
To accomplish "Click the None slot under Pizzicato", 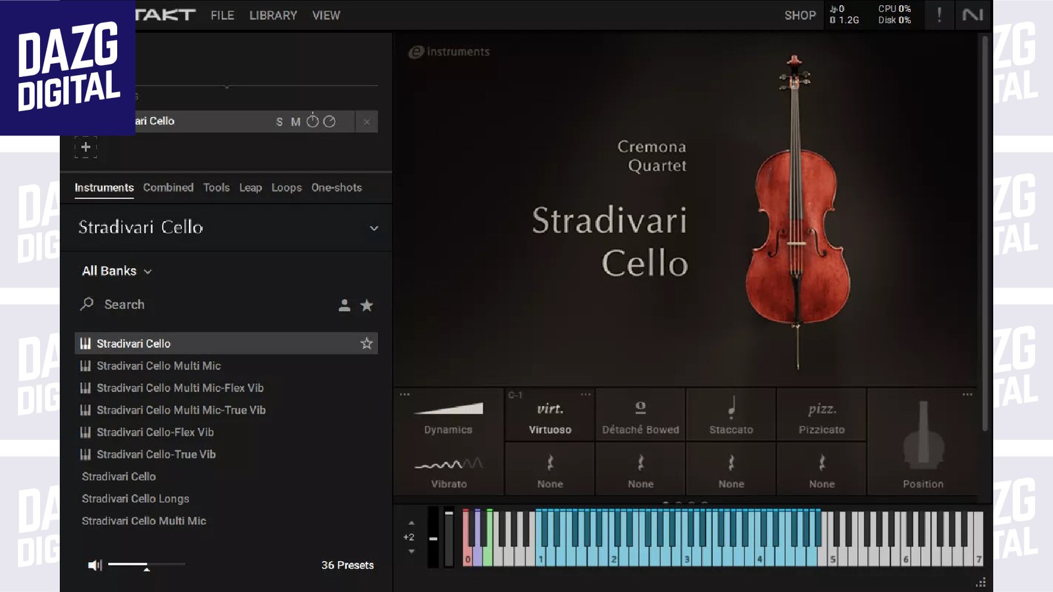I will 821,470.
